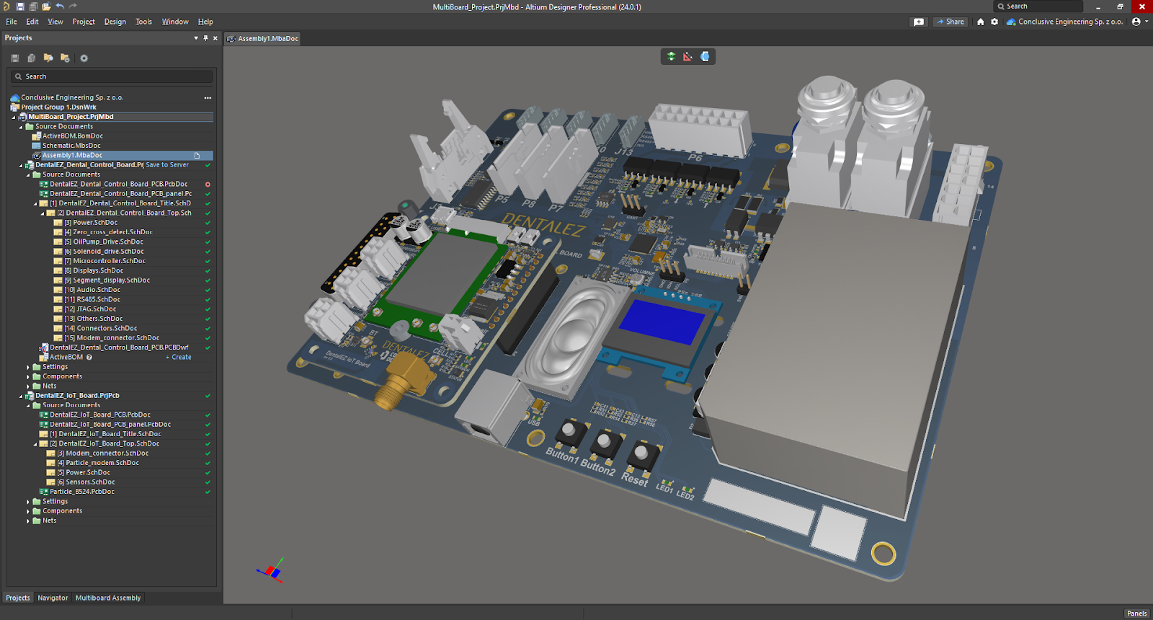Viewport: 1153px width, 620px height.
Task: Select the red measure tool in viewport toolbar
Action: pos(687,56)
